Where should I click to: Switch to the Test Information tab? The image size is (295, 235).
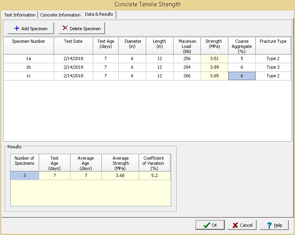pos(20,15)
